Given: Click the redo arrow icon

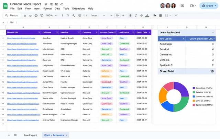Looking at the screenshot, I should (31, 15).
